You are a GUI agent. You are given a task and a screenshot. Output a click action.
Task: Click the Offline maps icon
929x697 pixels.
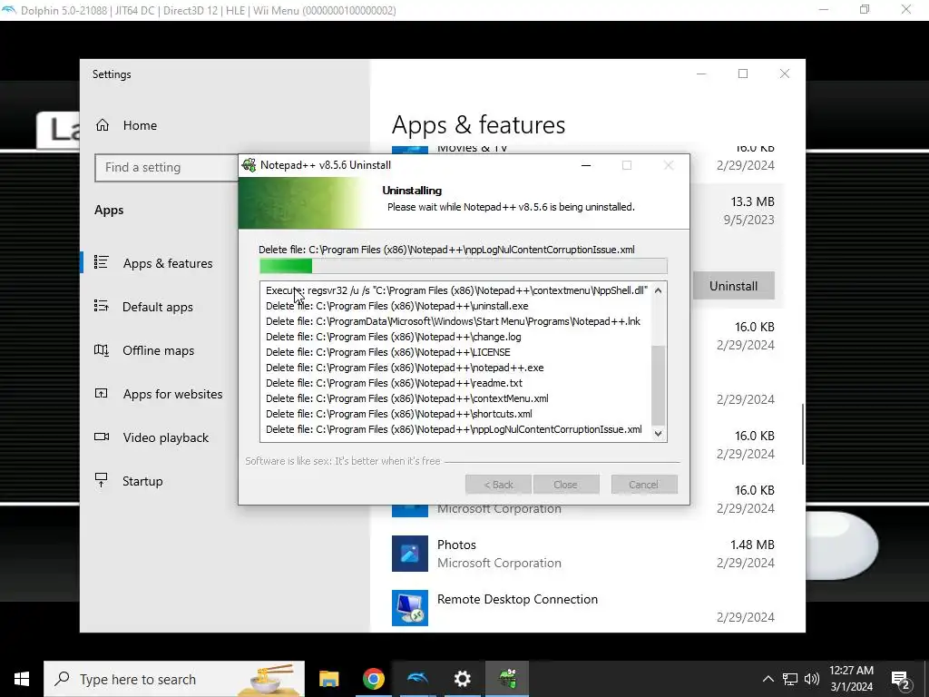tap(102, 349)
